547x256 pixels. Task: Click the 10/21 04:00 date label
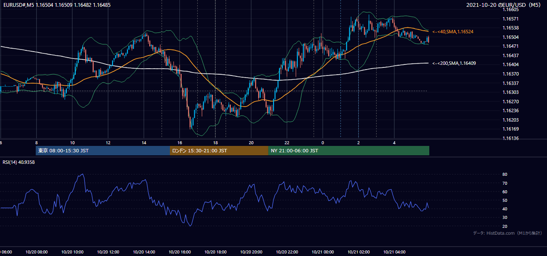(394, 252)
